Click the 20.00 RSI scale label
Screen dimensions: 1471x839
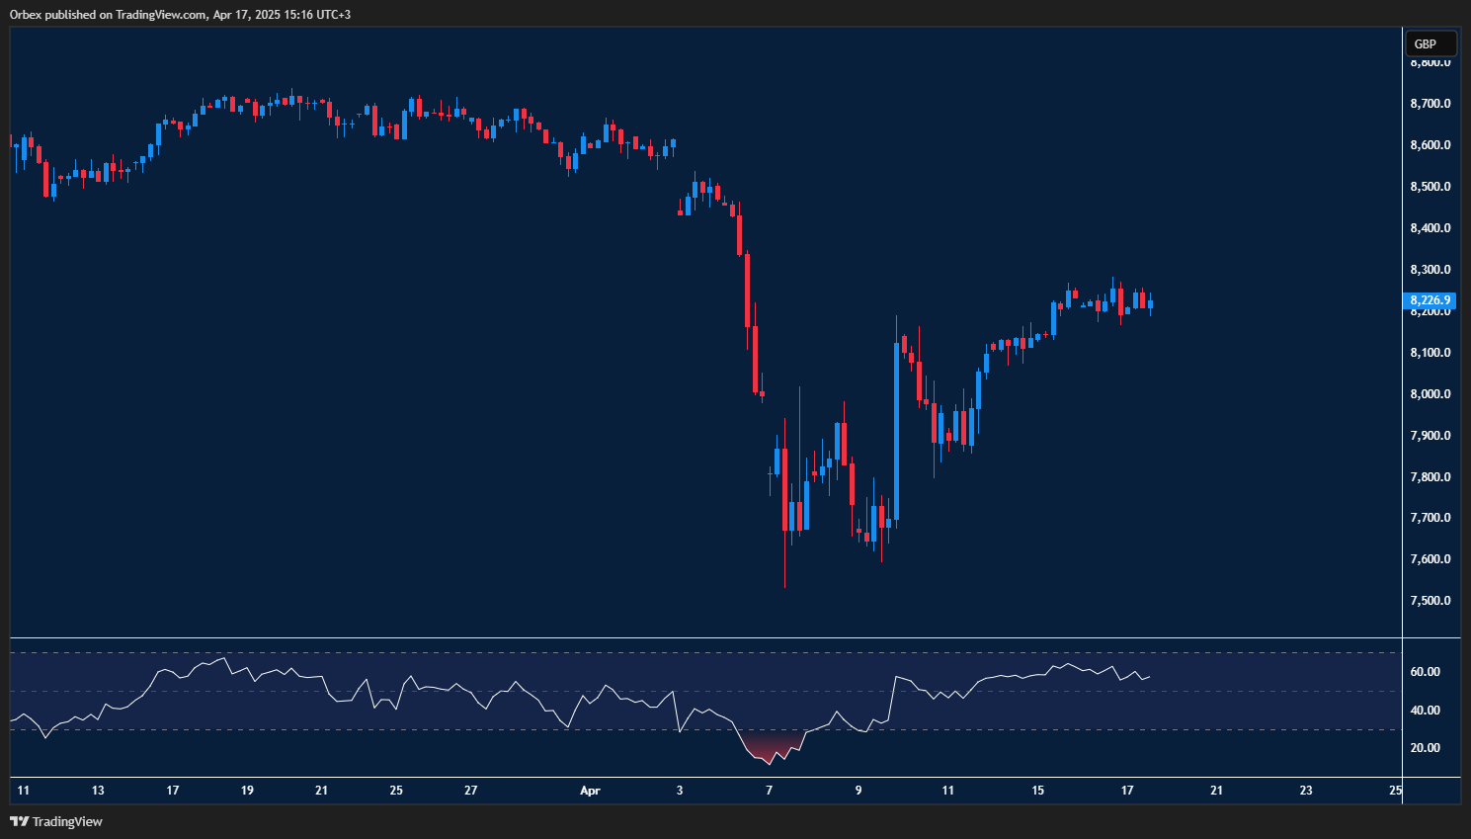(1424, 748)
